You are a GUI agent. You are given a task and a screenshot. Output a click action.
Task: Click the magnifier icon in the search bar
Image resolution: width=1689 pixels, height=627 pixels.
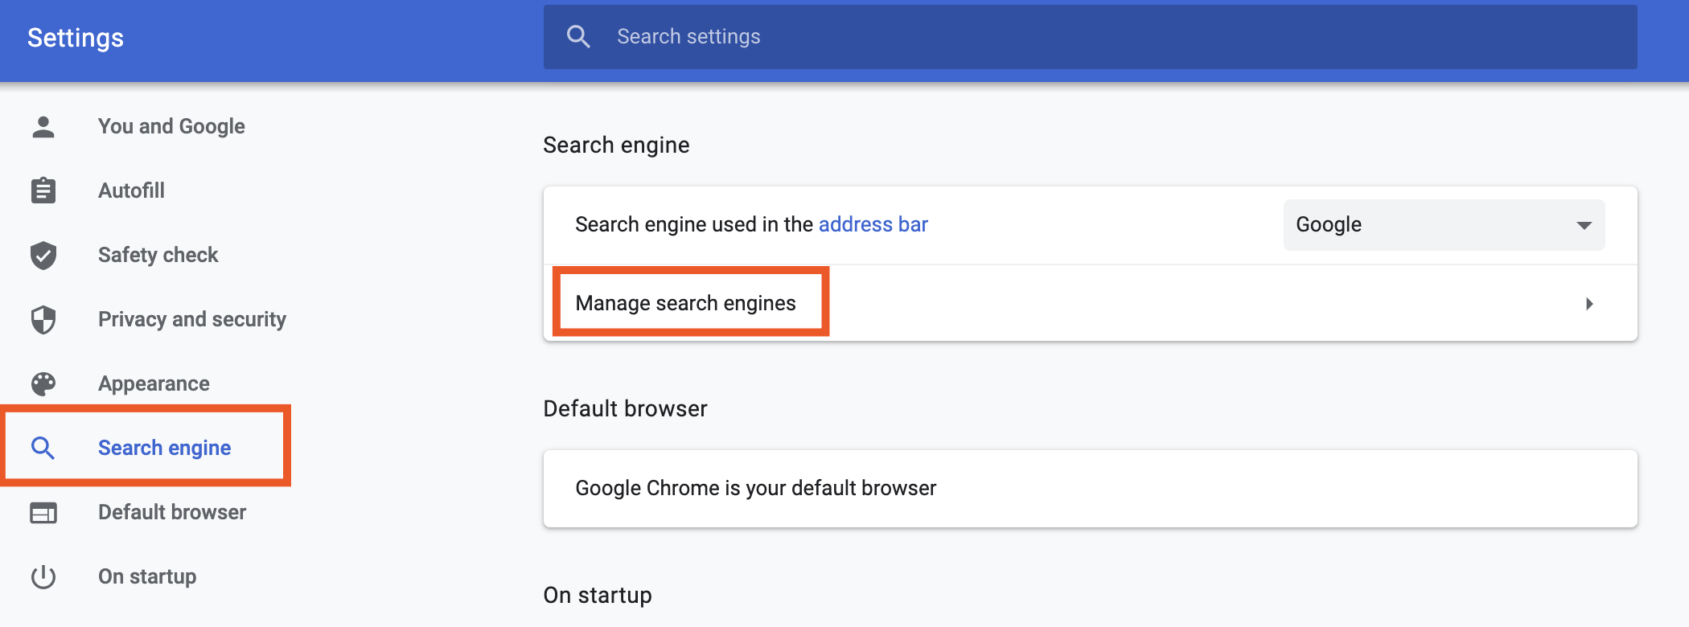click(x=578, y=36)
